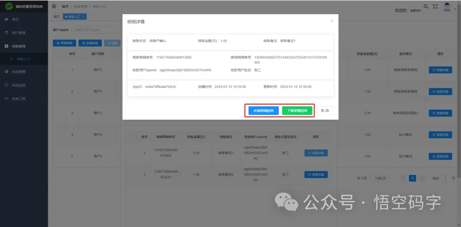
Task: Expand the 商户管理 sidebar menu arrow
Action: 42,33
